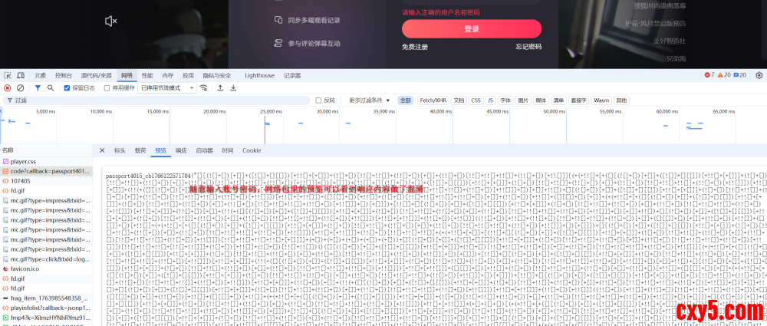Open 标头 request detail tab

tap(120, 150)
